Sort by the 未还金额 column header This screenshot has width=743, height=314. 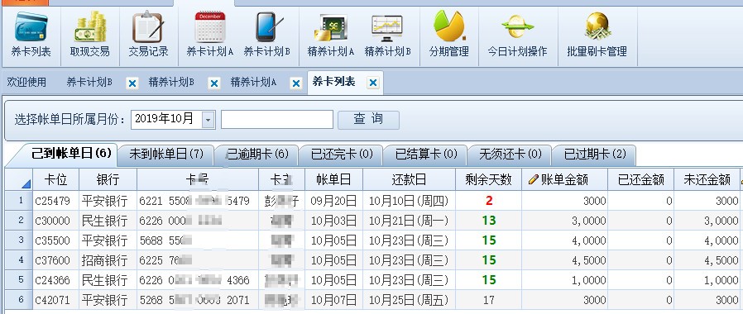click(707, 179)
